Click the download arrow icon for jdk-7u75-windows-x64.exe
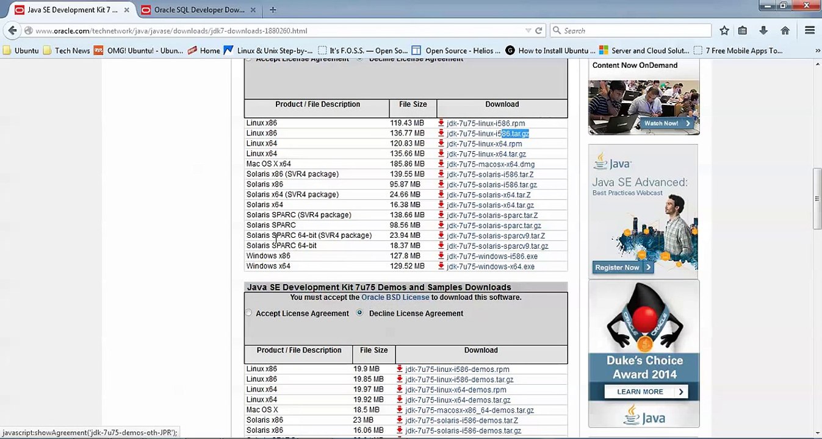The height and width of the screenshot is (439, 822). (x=441, y=266)
